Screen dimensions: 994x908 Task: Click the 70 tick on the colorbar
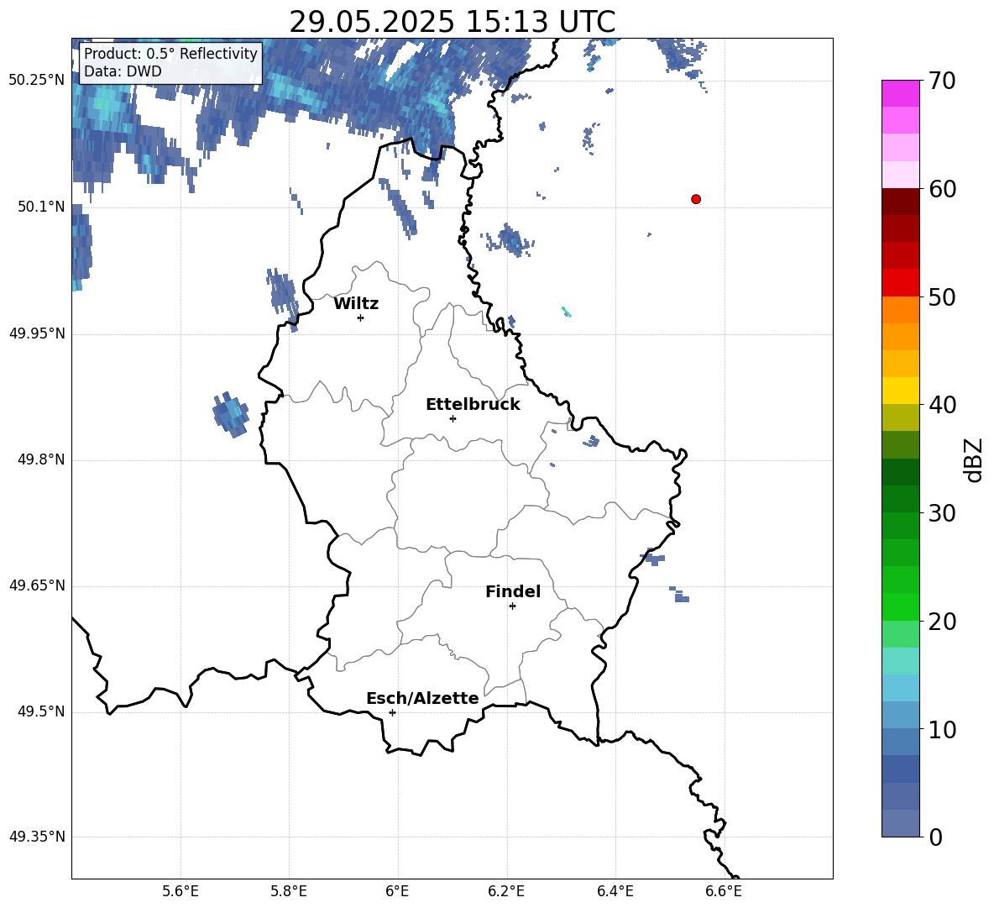942,81
